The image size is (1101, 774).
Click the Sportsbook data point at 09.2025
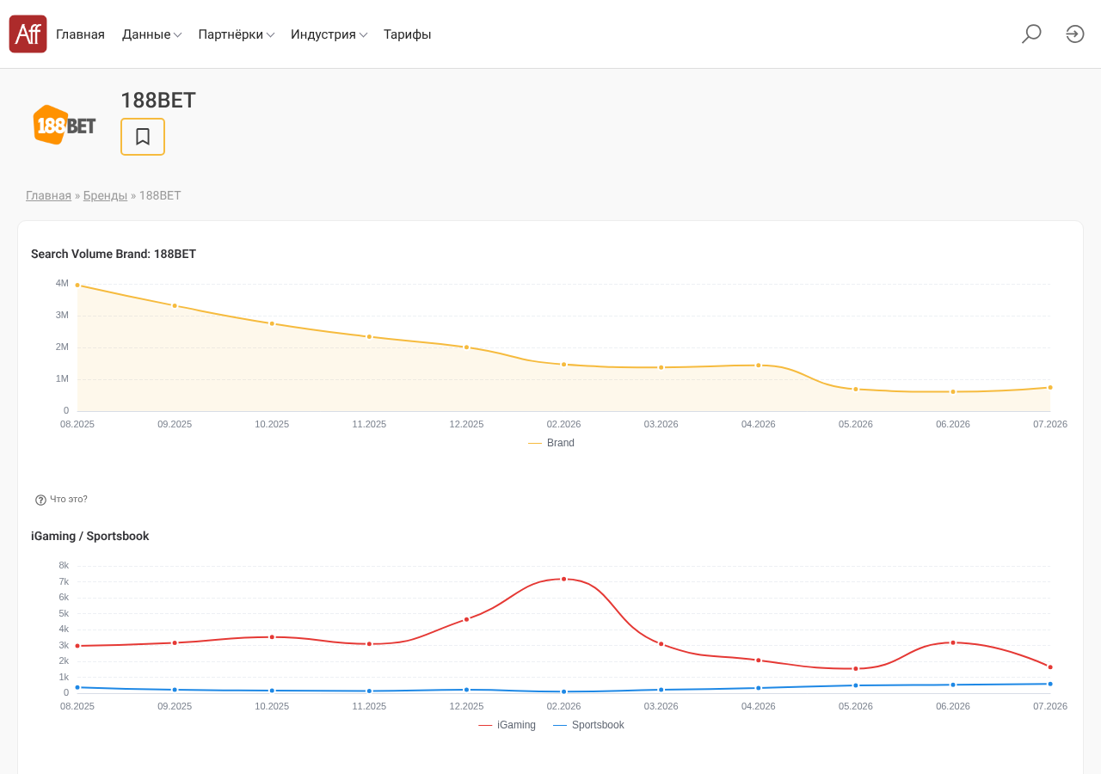coord(175,642)
